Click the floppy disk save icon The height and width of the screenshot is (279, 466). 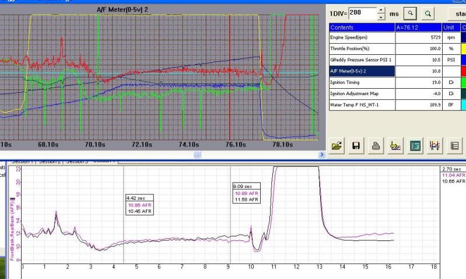355,147
